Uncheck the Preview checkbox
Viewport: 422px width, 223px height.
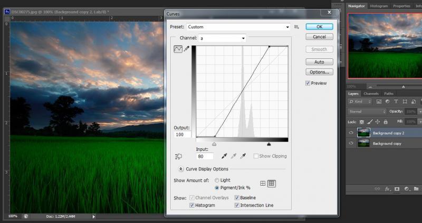[x=308, y=83]
